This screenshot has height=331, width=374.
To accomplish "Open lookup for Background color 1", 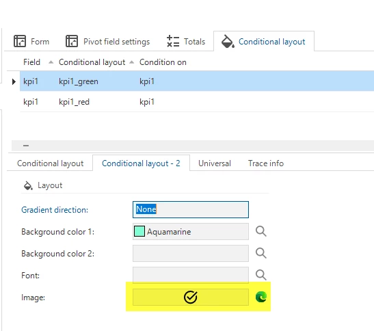I will point(261,231).
